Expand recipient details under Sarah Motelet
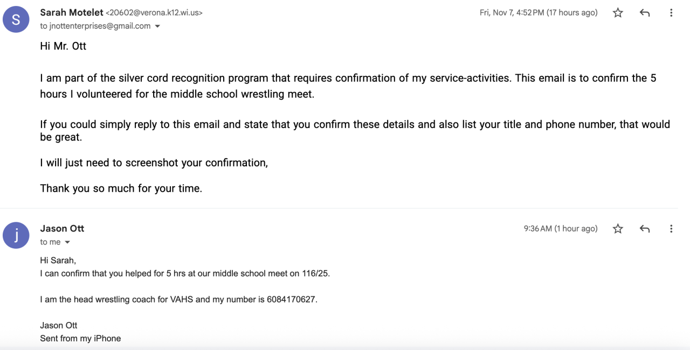Viewport: 690px width, 350px height. point(157,26)
